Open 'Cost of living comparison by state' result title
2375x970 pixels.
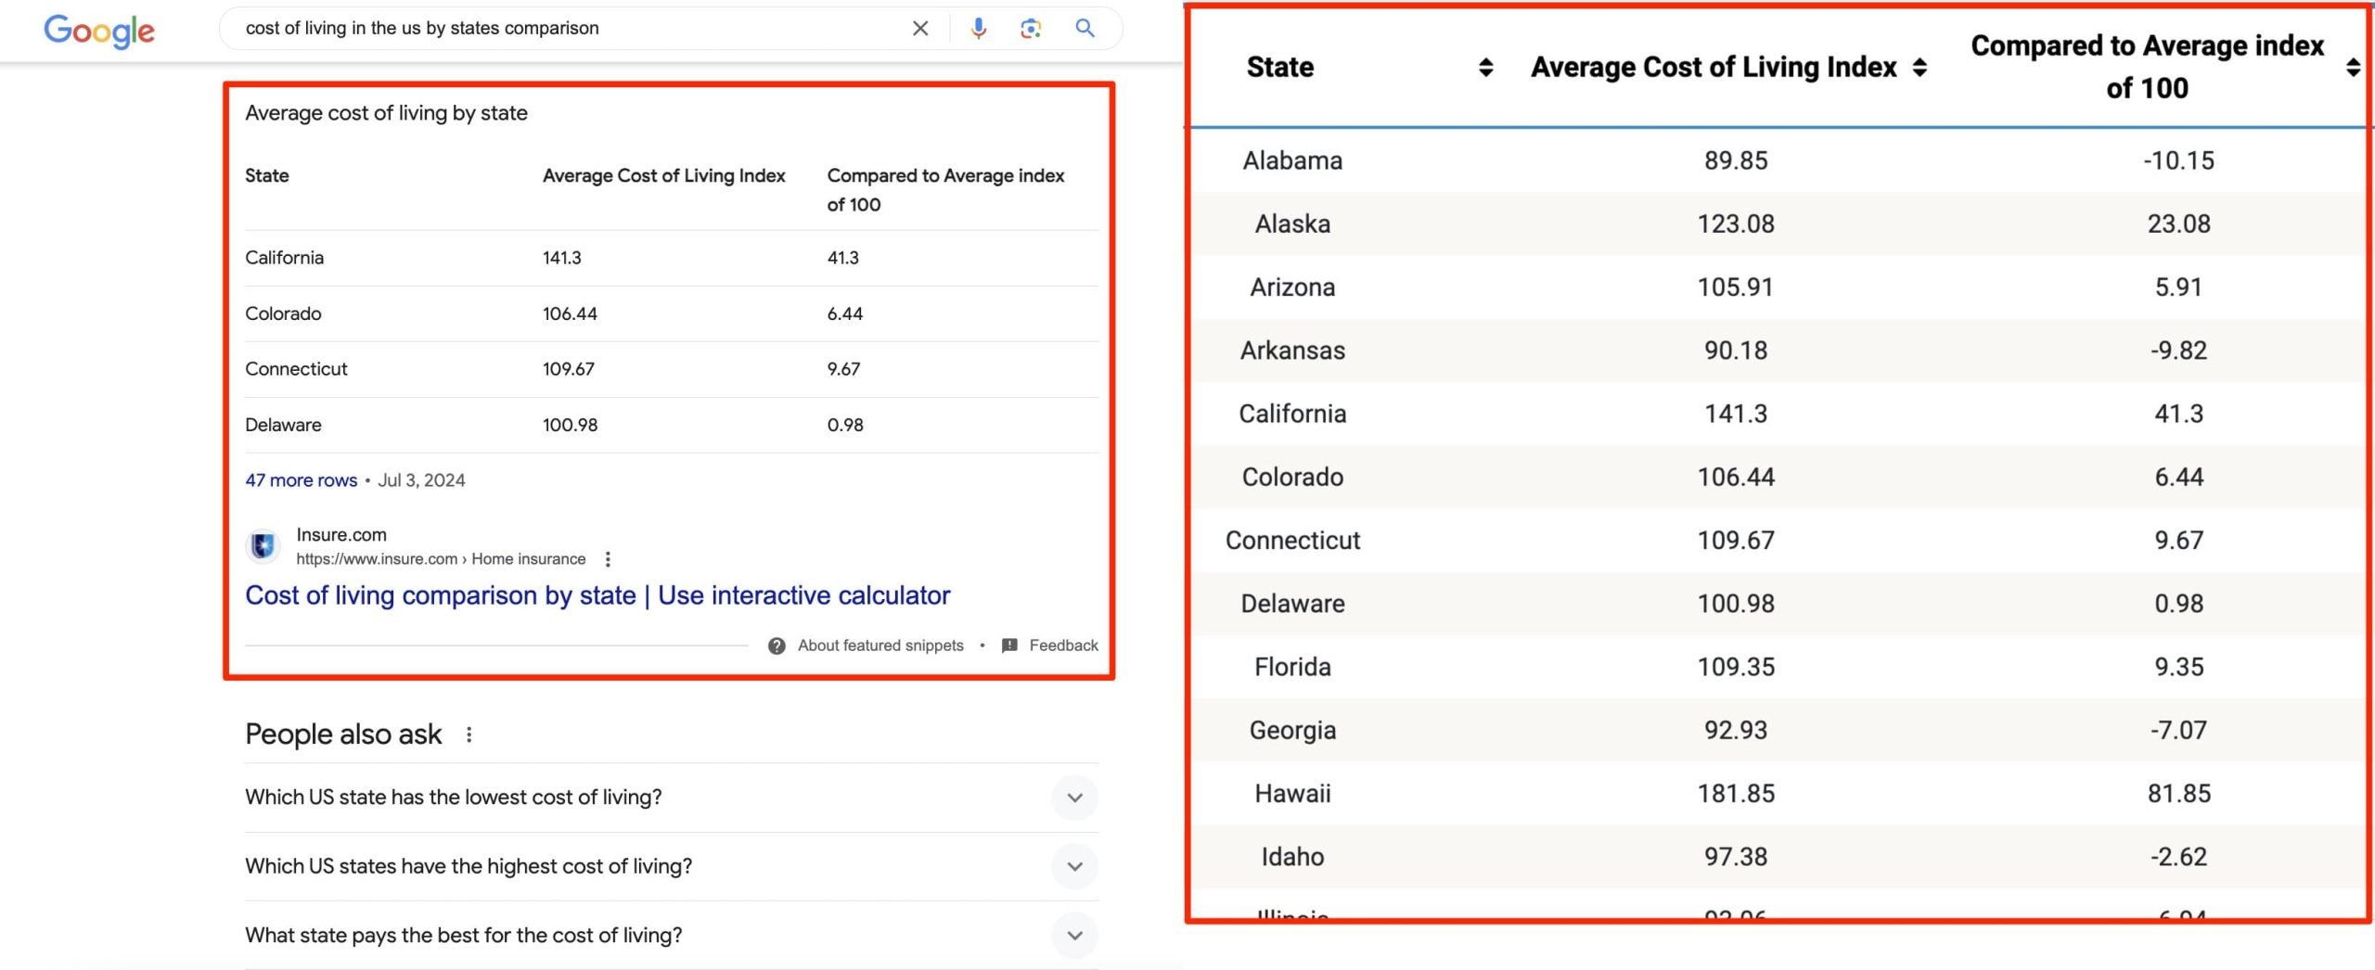tap(597, 595)
